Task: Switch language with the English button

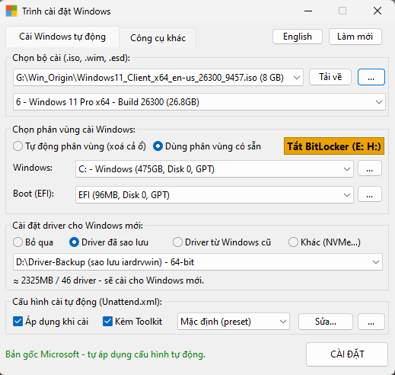Action: tap(298, 37)
